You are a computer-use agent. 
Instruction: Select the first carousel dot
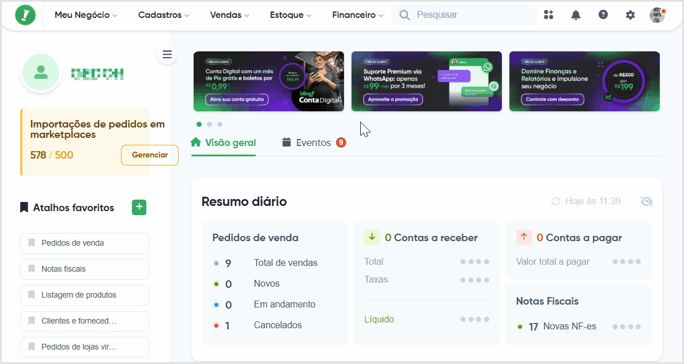point(199,125)
